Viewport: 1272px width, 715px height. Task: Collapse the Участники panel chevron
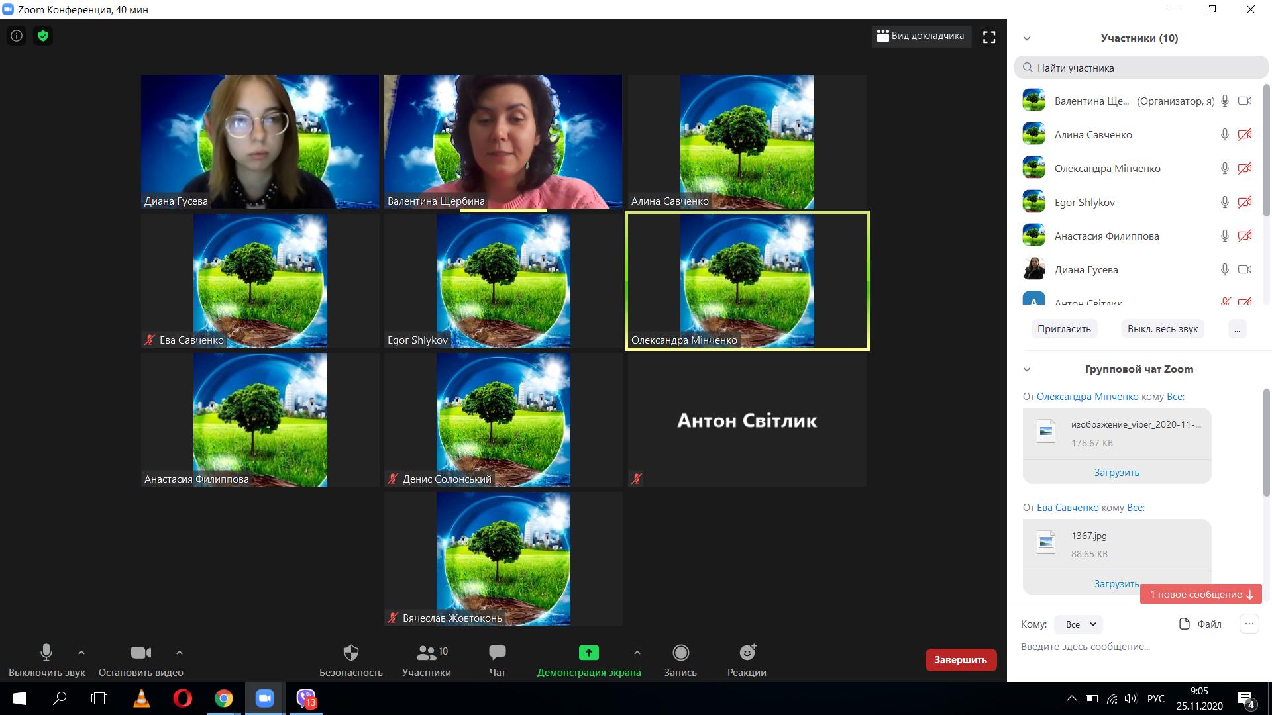pos(1027,38)
